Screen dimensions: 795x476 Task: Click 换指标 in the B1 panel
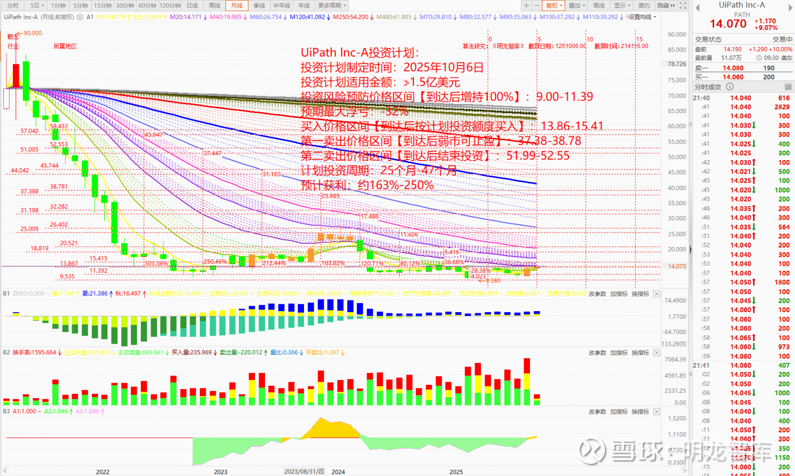tap(640, 294)
